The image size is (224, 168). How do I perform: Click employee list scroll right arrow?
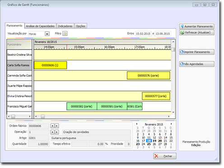(29, 117)
